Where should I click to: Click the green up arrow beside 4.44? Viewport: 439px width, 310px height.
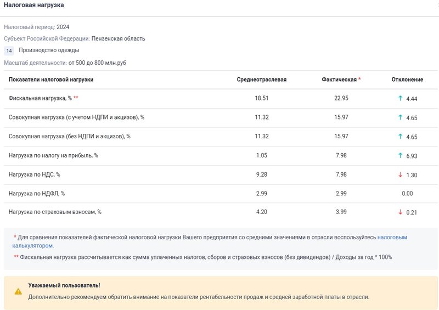coord(400,98)
